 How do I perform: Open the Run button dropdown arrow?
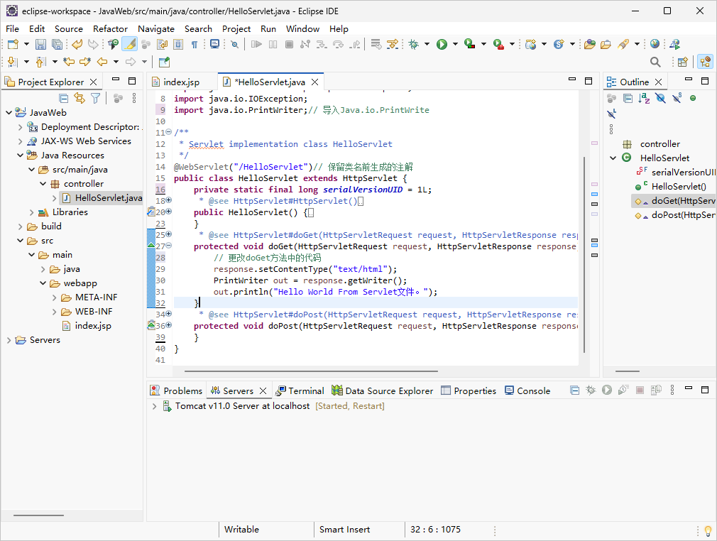[455, 44]
